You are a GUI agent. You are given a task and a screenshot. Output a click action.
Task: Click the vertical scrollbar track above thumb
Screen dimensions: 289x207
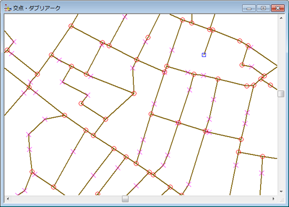coord(281,56)
